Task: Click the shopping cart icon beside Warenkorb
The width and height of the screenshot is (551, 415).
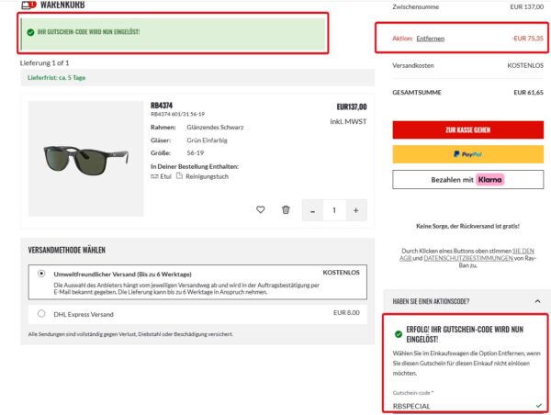Action: pos(28,5)
